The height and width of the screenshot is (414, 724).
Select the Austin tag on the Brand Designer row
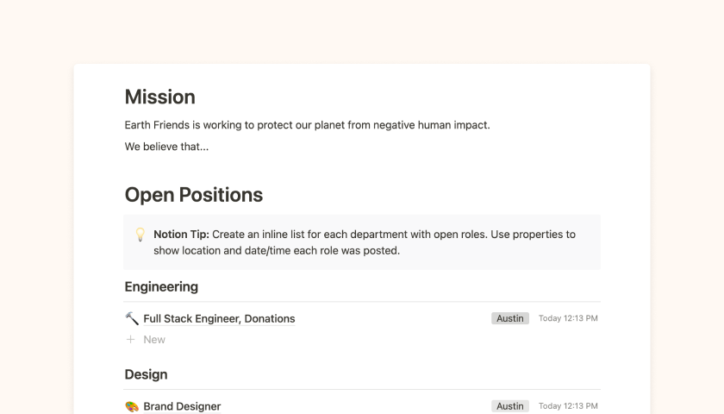point(510,406)
